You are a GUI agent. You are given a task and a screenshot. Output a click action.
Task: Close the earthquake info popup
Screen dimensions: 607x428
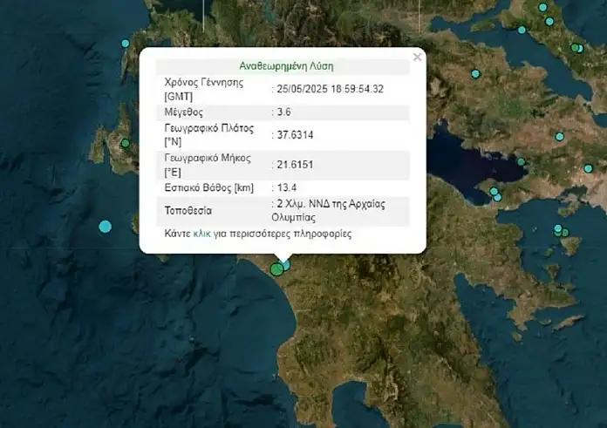point(417,58)
